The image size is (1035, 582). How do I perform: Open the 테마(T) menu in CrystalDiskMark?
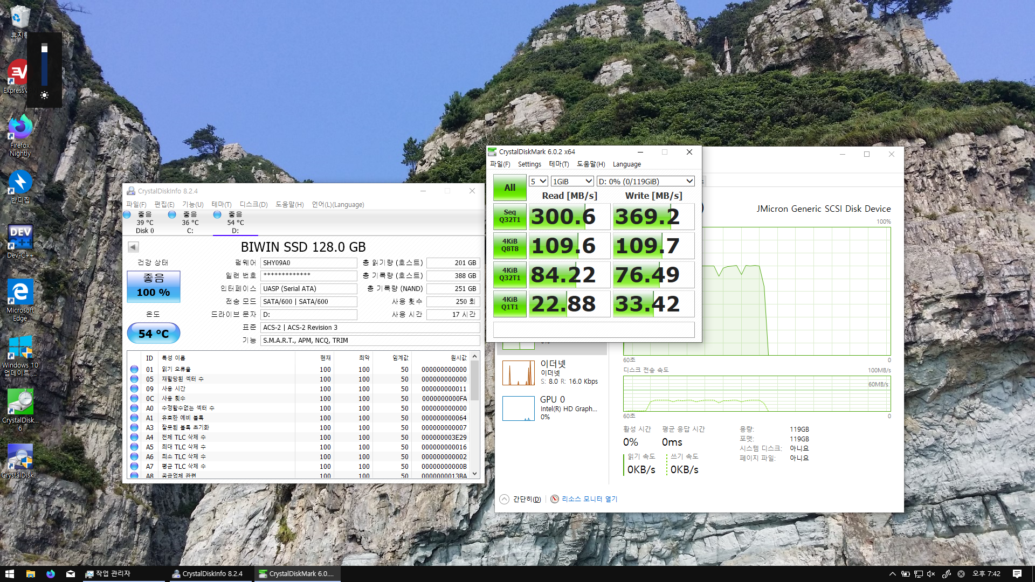click(x=559, y=164)
